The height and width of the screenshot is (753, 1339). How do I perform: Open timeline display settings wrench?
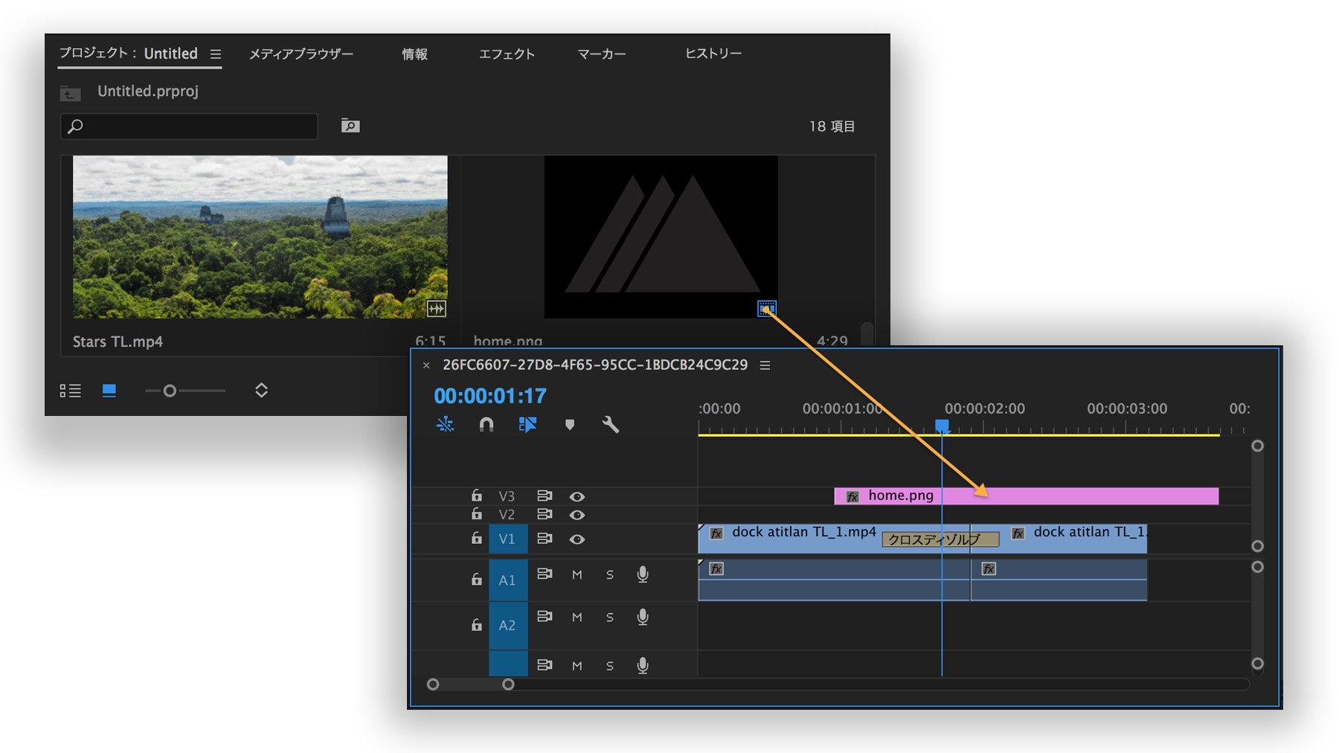(x=611, y=425)
